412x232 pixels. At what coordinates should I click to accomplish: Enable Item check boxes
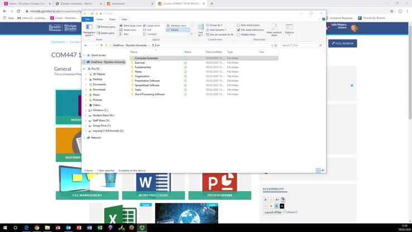coord(239,25)
